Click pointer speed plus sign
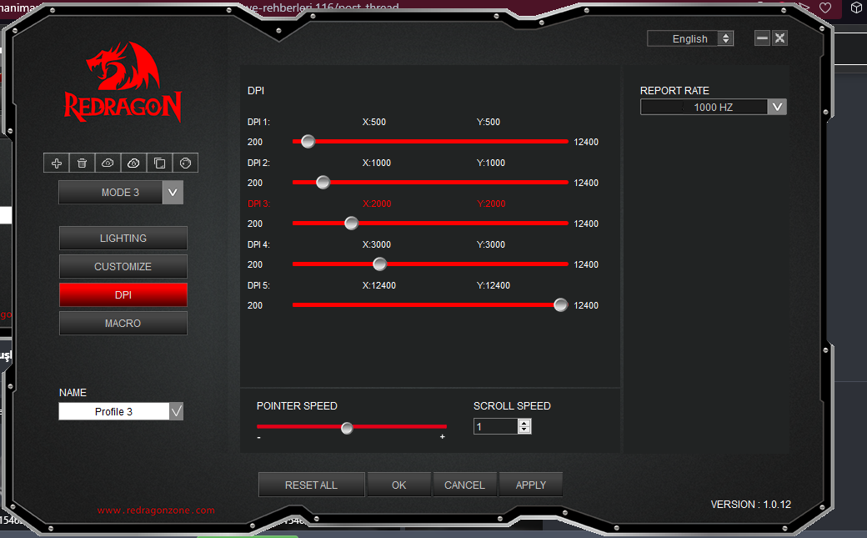Viewport: 867px width, 538px height. pos(443,437)
